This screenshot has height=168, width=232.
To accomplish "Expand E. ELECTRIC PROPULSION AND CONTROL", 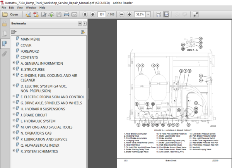I will pos(14,96).
